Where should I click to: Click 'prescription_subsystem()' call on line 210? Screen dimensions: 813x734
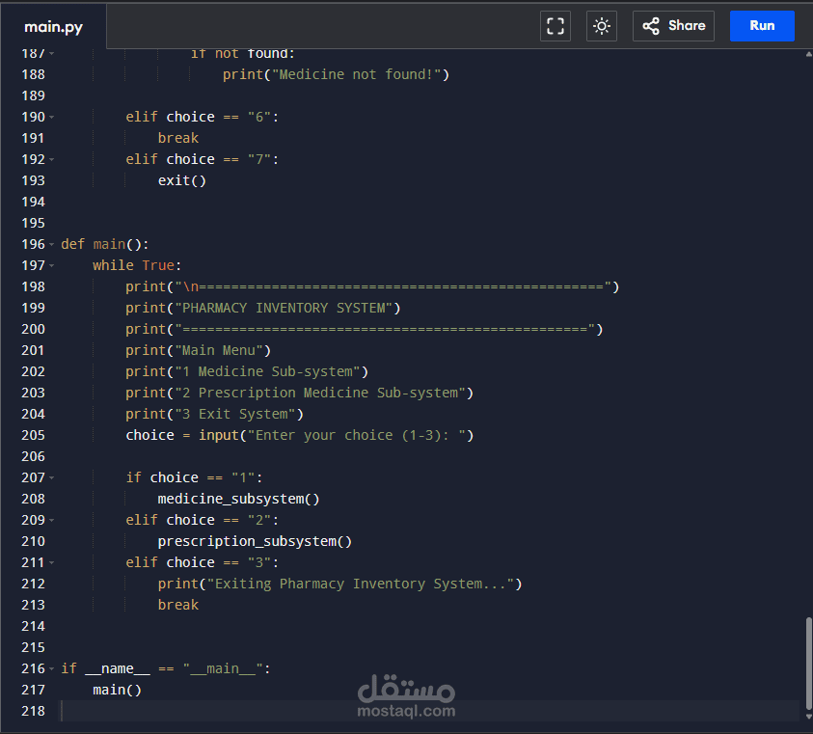(x=255, y=541)
